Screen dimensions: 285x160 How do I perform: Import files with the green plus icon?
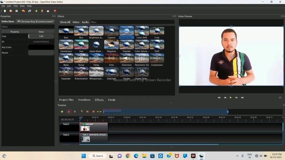tap(37, 11)
